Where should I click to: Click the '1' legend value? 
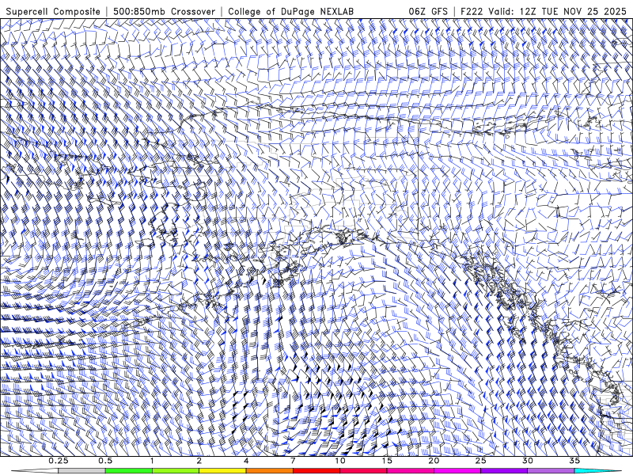click(x=152, y=461)
